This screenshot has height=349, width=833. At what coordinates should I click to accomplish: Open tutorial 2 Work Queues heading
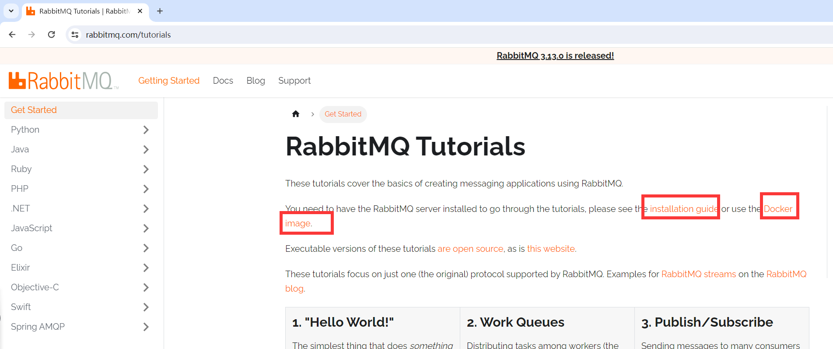pos(515,322)
